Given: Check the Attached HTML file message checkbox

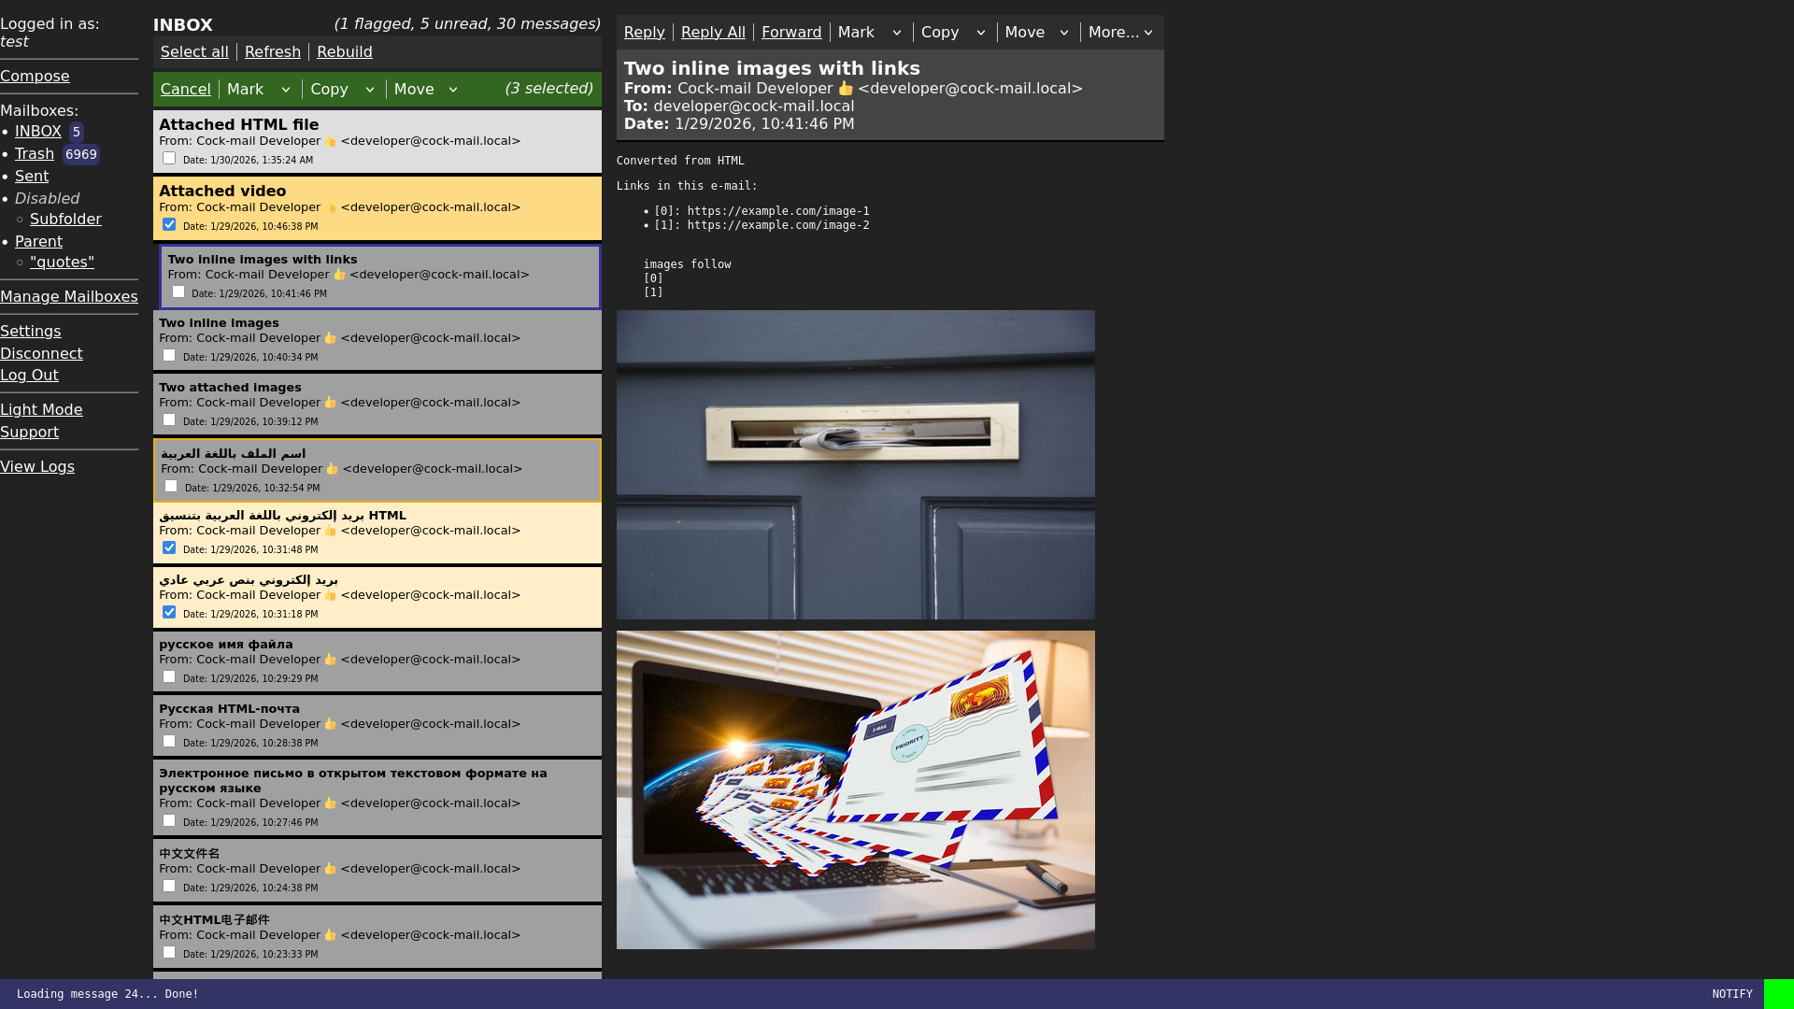Looking at the screenshot, I should (169, 158).
